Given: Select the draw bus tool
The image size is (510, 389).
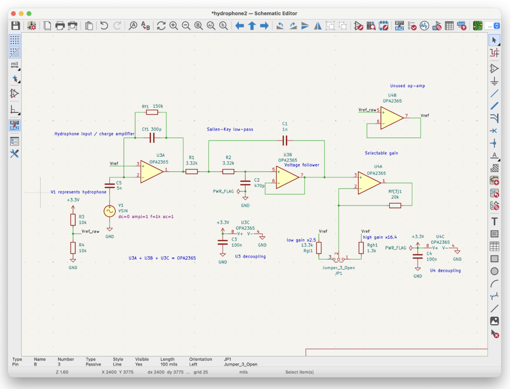Looking at the screenshot, I should (x=494, y=106).
